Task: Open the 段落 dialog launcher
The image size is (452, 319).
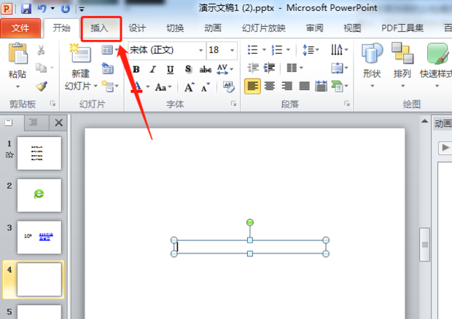Action: pos(347,103)
